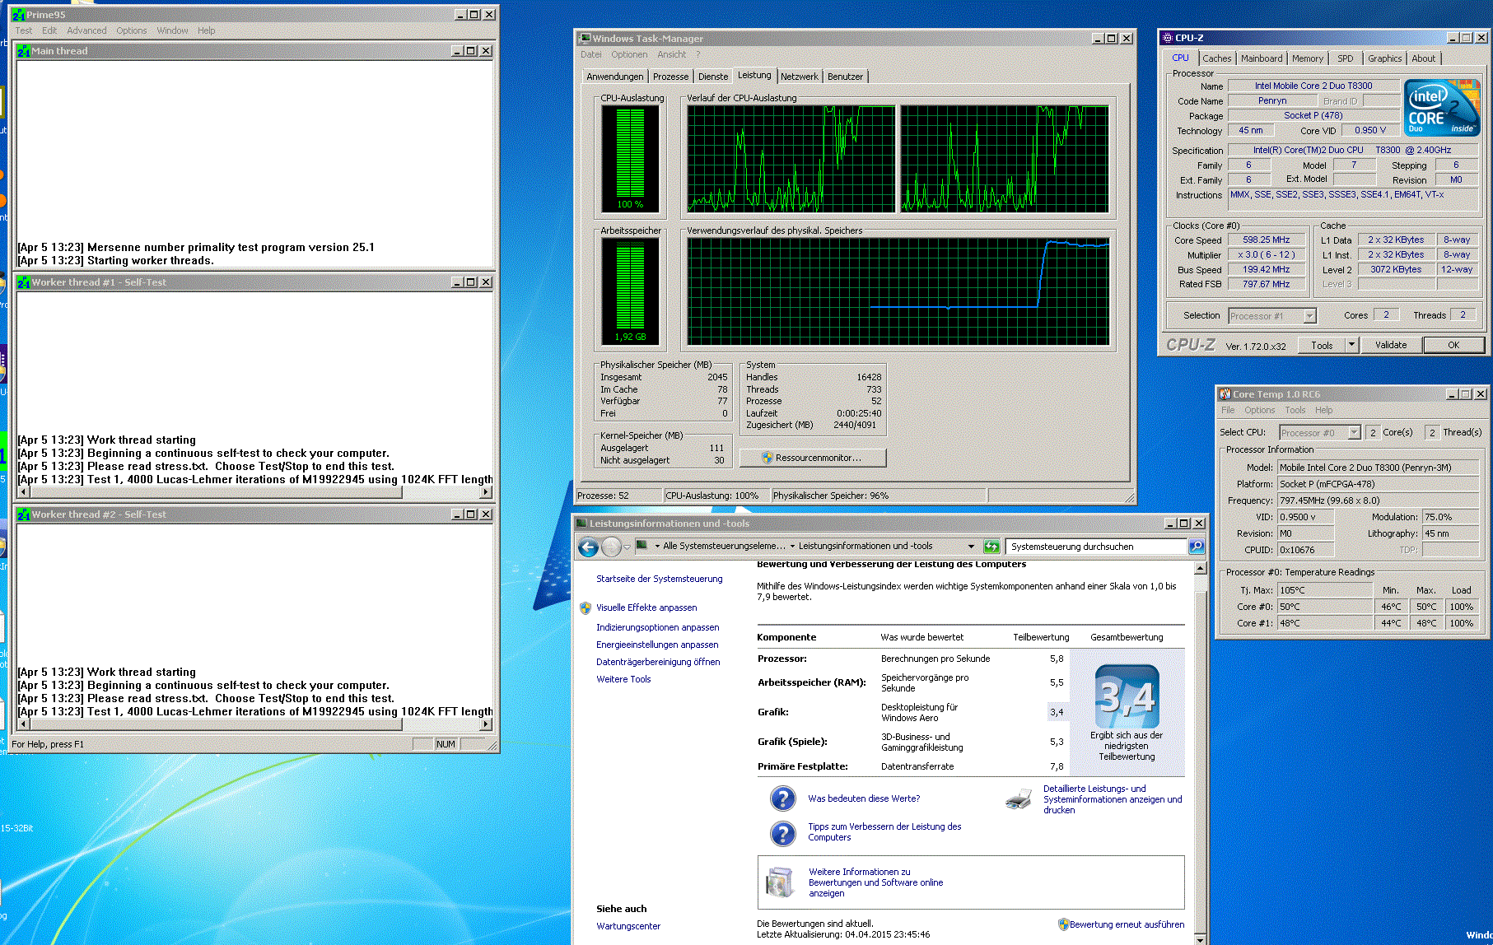Open 'Datenträgerbereinigung öffnen' link

coord(658,662)
